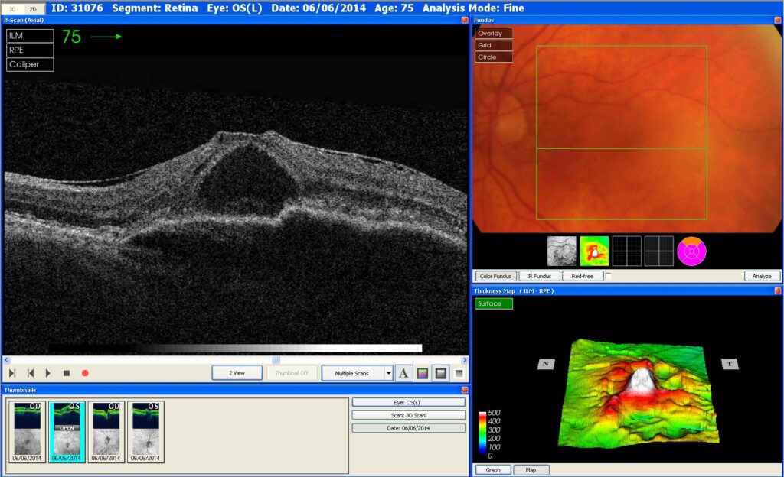Click the Multiple Scans combo box label

[353, 373]
